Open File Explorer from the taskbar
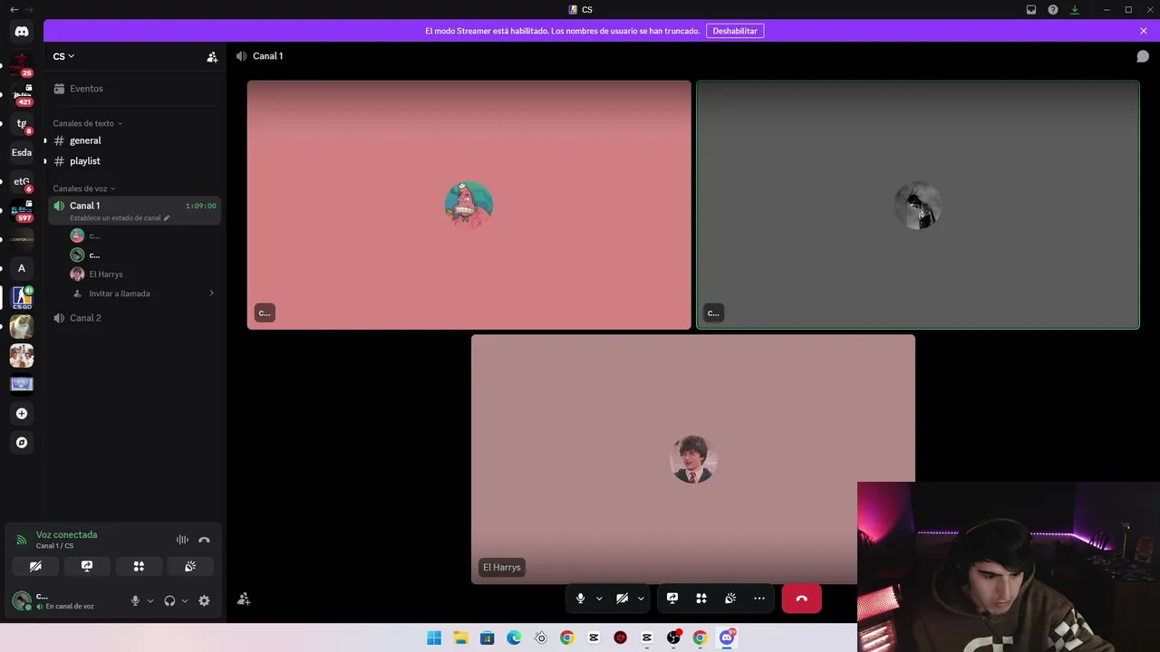Screen dimensions: 1160x652 coord(460,638)
